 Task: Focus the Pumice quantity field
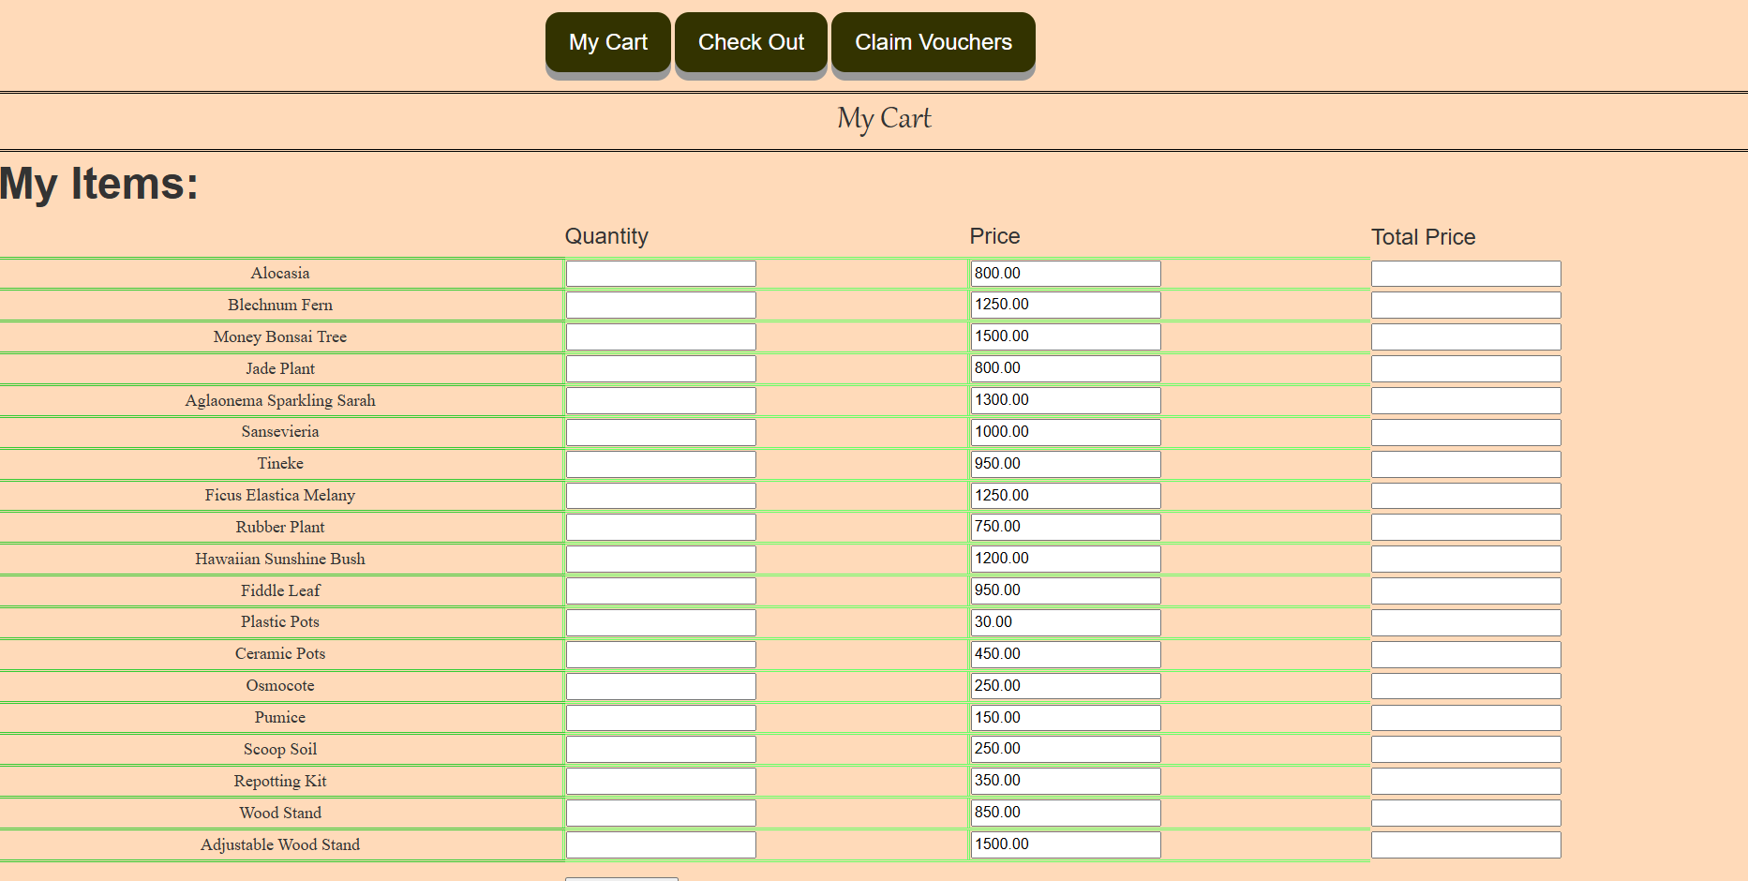point(661,718)
